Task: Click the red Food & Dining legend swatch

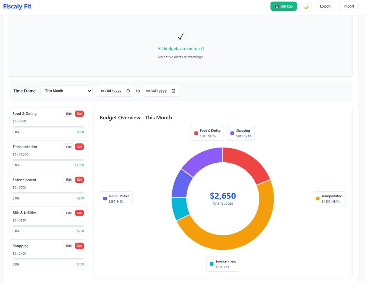Action: [x=195, y=133]
